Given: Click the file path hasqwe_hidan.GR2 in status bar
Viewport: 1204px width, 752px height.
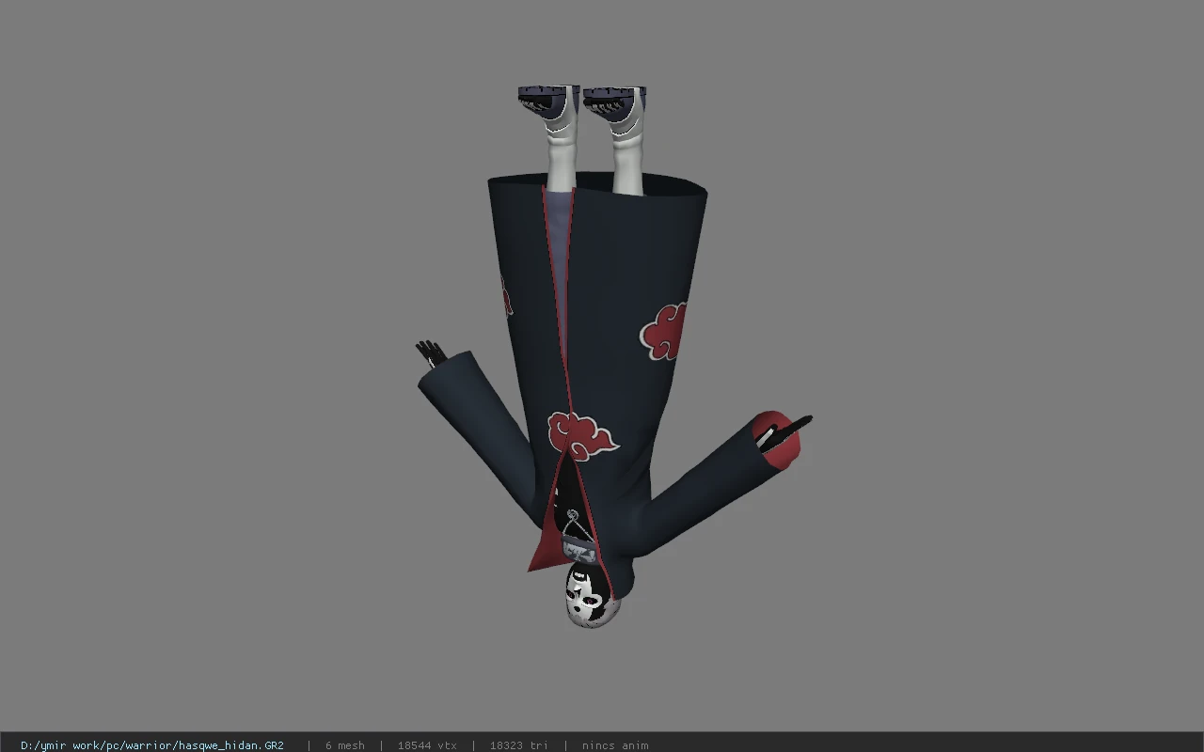Looking at the screenshot, I should (152, 745).
